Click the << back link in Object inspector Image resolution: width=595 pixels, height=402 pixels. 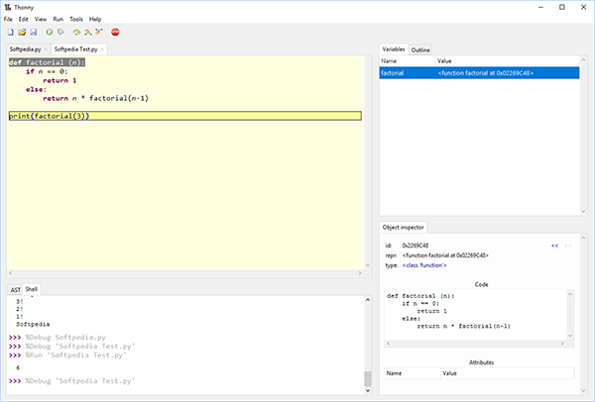point(554,245)
